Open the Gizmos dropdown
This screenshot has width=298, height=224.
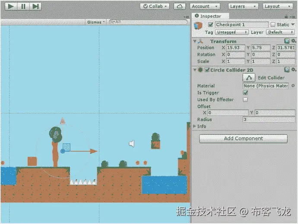coord(96,22)
